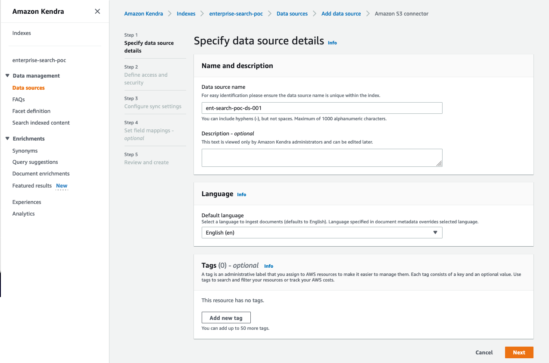
Task: Click the Amazon Kendra sidebar title
Action: 38,12
